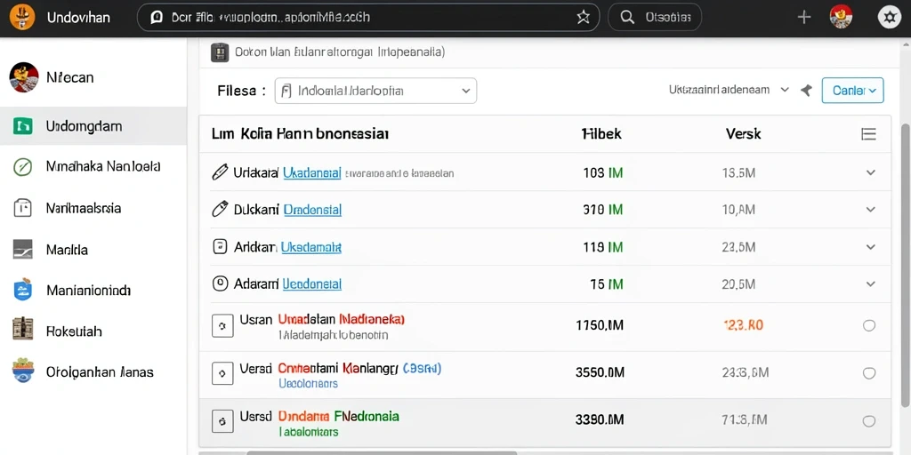Click the Undovihan browser logo icon

coord(22,17)
